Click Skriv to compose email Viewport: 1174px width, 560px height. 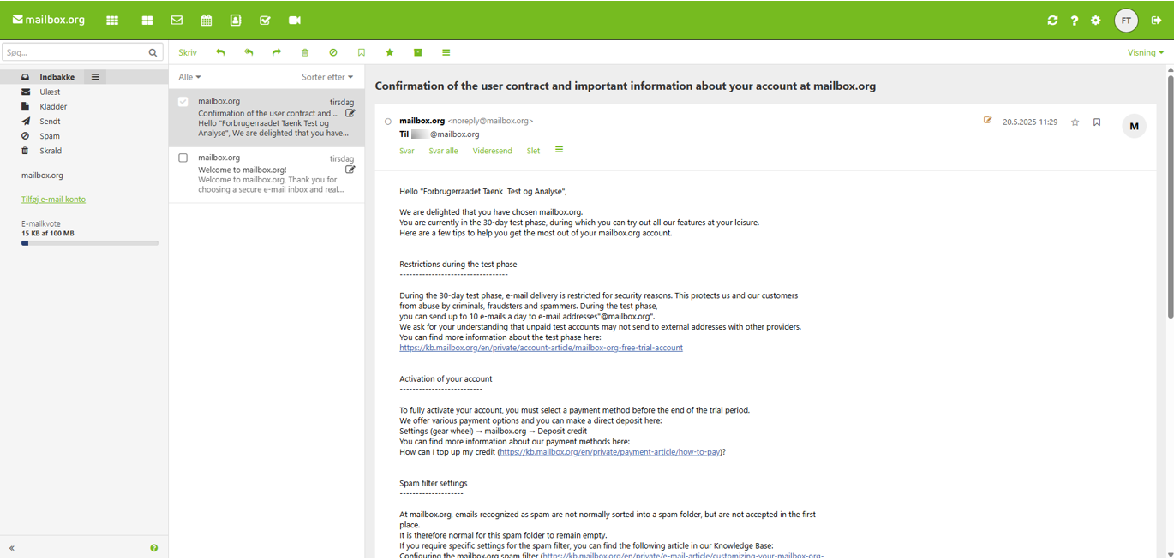(188, 52)
